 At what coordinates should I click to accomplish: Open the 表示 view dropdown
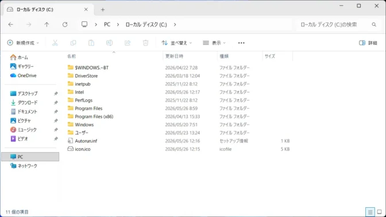tap(214, 43)
